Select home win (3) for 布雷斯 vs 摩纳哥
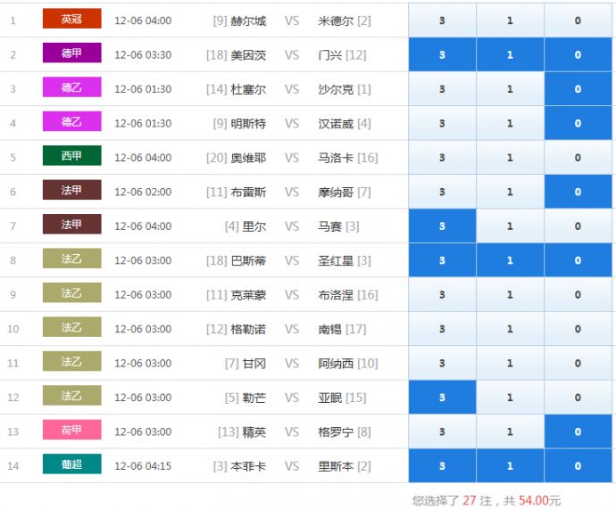 (x=442, y=192)
